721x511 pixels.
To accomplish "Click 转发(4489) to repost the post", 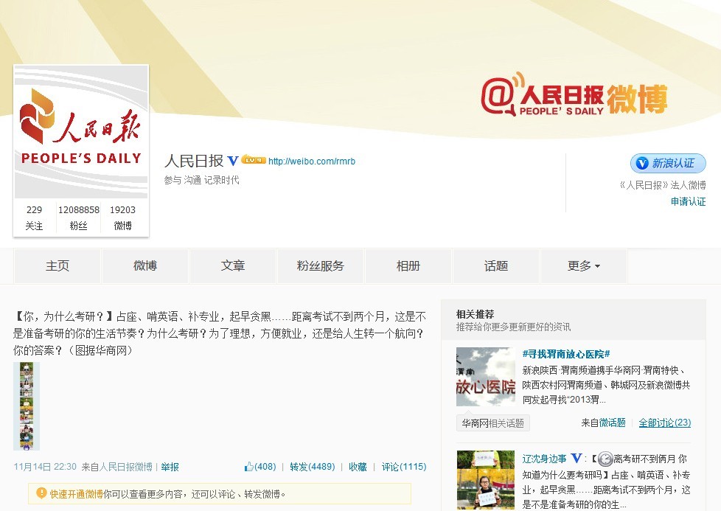I will (x=312, y=467).
